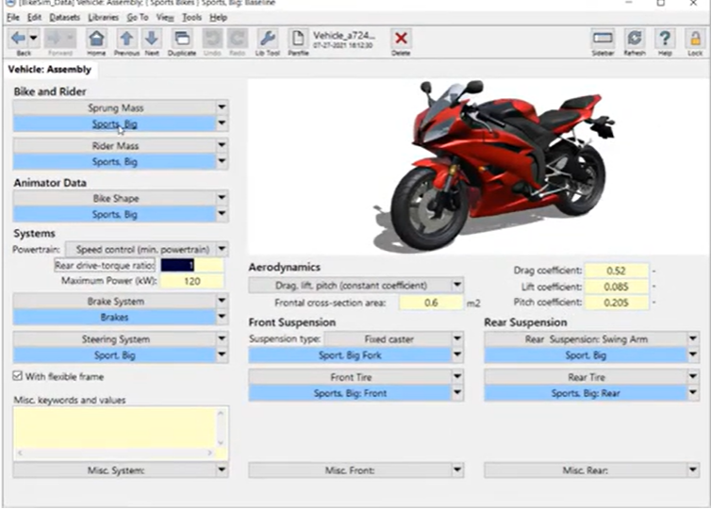711x510 pixels.
Task: Open the Bike Shape Sports, Big dataset link
Action: 114,214
